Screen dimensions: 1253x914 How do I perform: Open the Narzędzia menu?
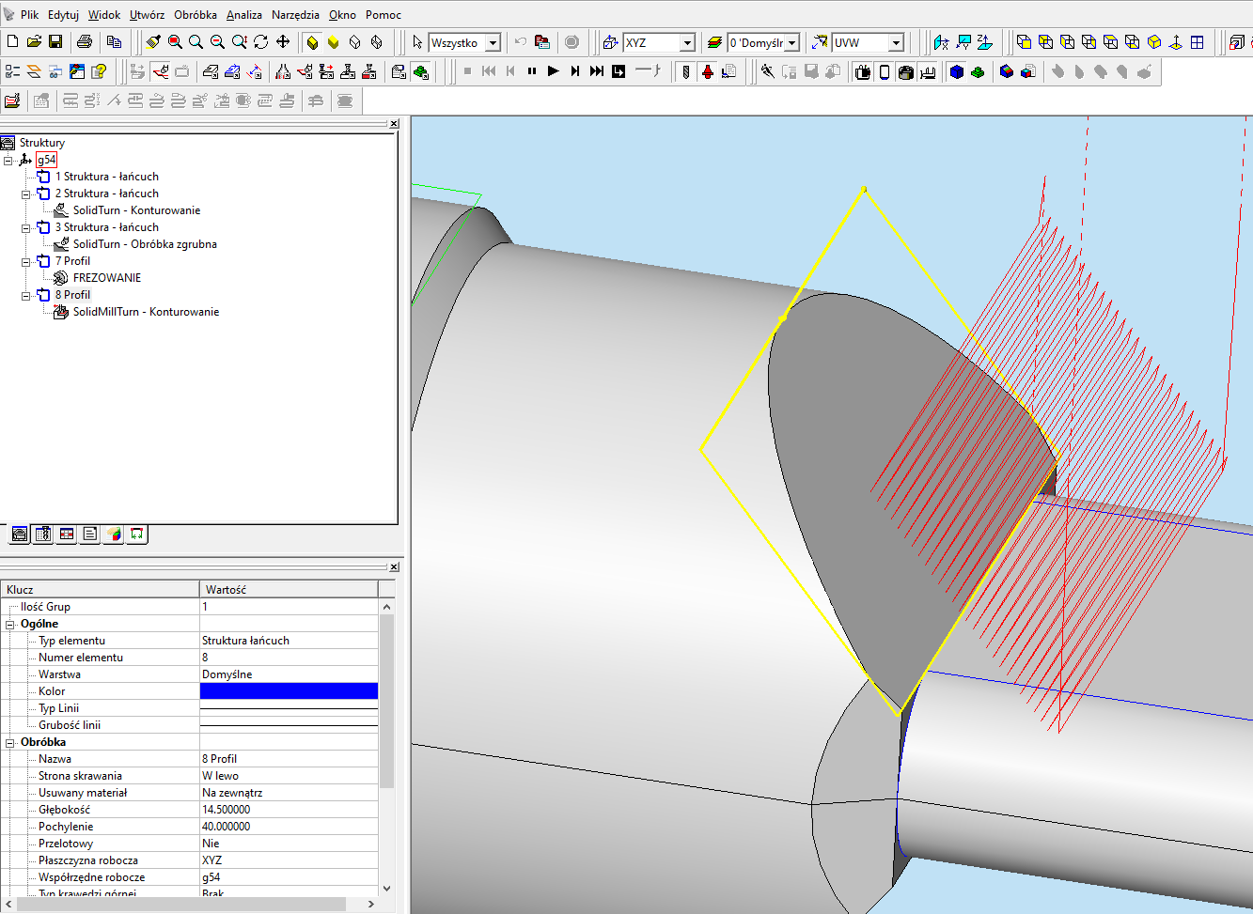[295, 14]
